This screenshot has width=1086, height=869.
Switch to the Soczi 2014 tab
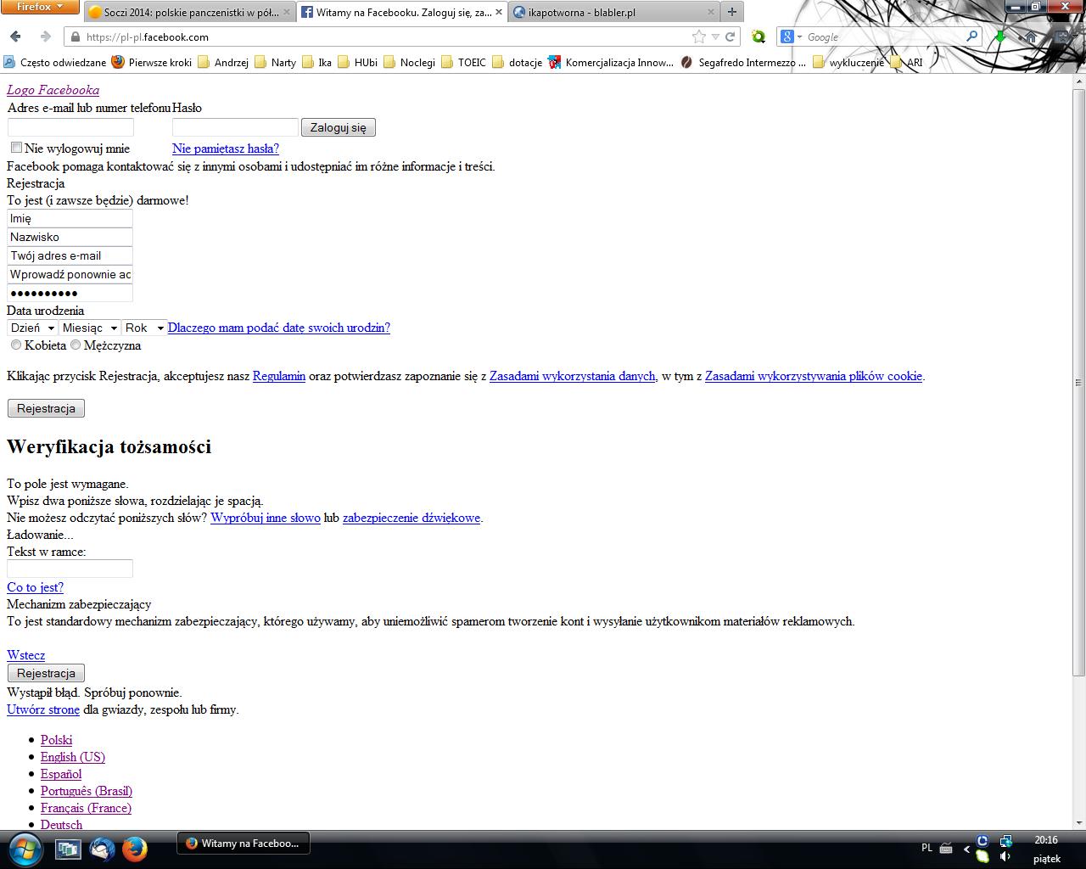188,13
